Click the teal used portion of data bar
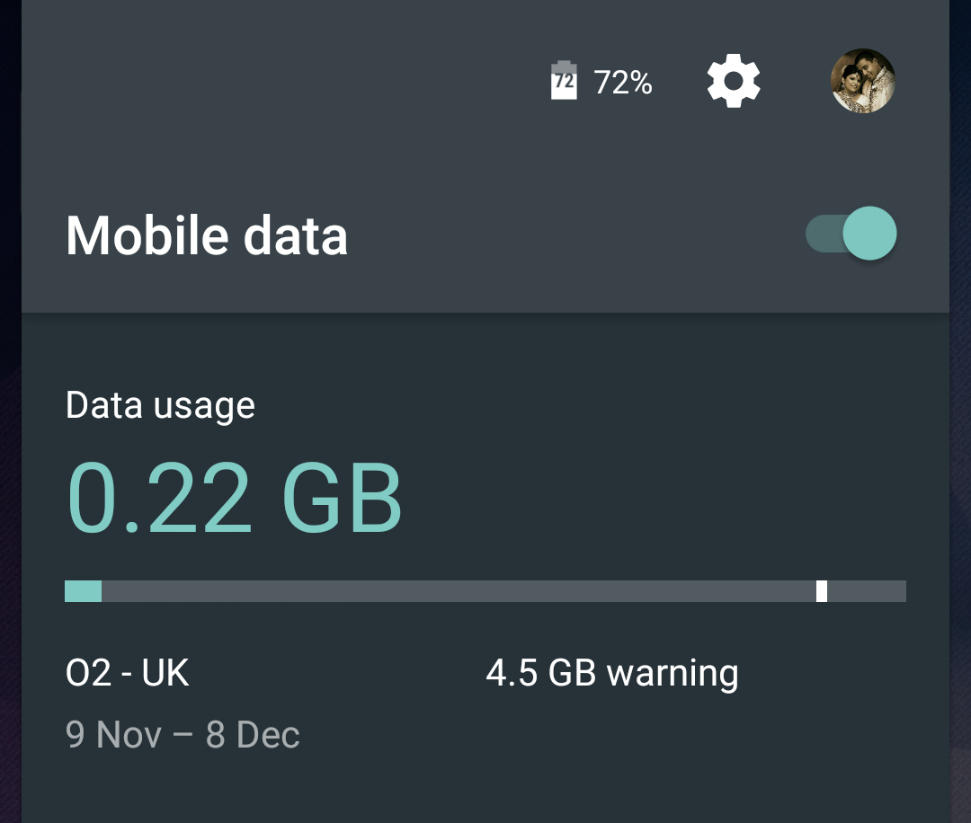 coord(83,591)
